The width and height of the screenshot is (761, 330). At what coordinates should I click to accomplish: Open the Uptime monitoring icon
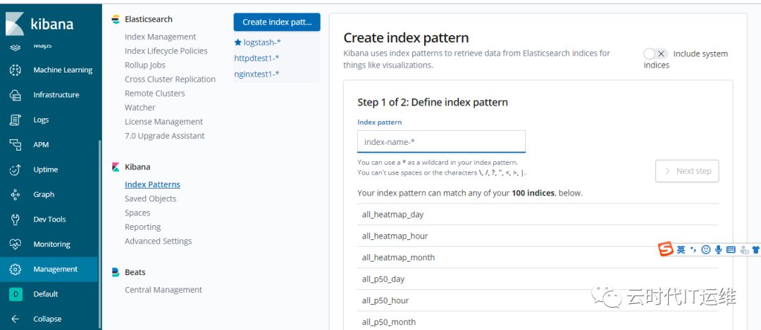pos(15,170)
